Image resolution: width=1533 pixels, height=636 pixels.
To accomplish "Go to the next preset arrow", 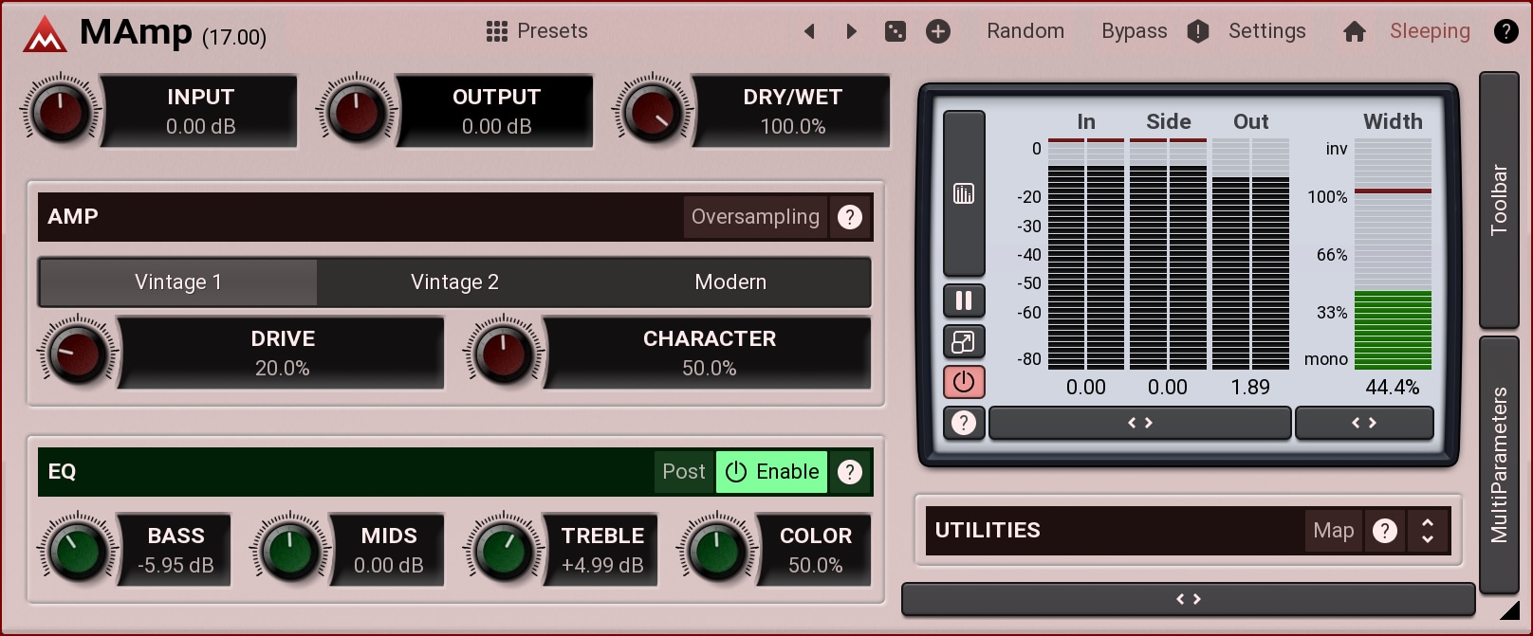I will [x=851, y=31].
